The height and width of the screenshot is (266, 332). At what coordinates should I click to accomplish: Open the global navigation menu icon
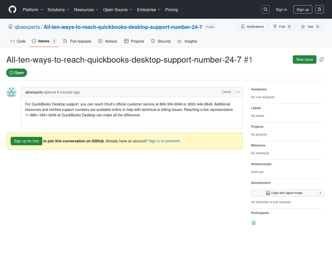(320, 10)
